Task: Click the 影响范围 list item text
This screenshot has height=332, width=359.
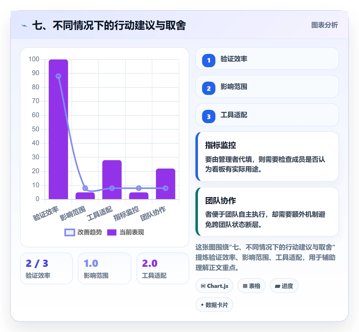Action: pos(234,87)
